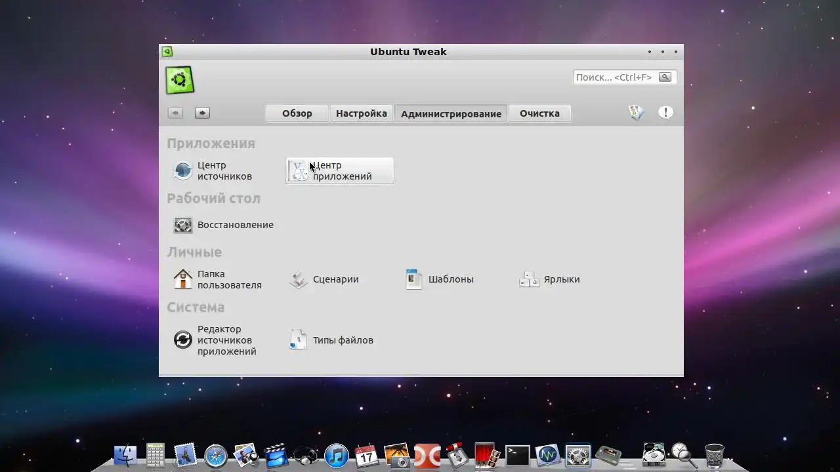
Task: Click the back navigation arrow
Action: pos(175,113)
